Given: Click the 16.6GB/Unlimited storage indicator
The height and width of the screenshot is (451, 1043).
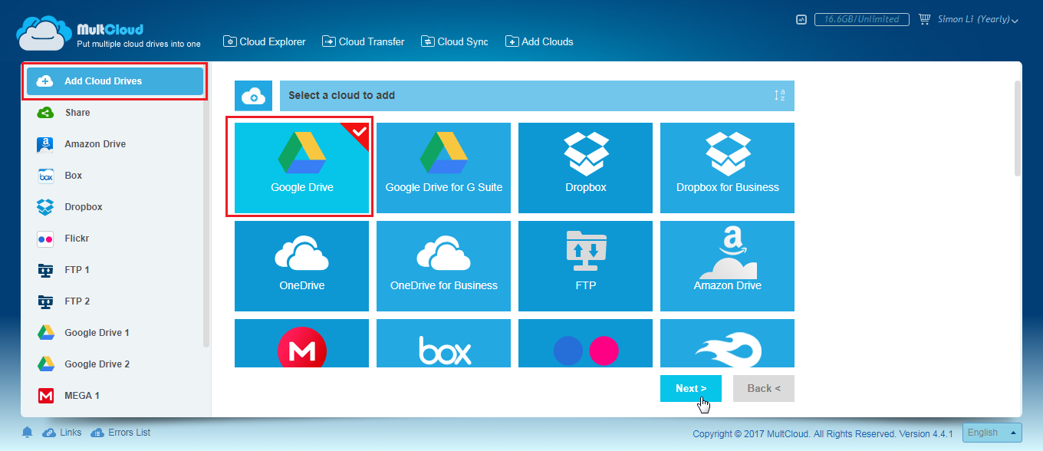Looking at the screenshot, I should tap(862, 19).
